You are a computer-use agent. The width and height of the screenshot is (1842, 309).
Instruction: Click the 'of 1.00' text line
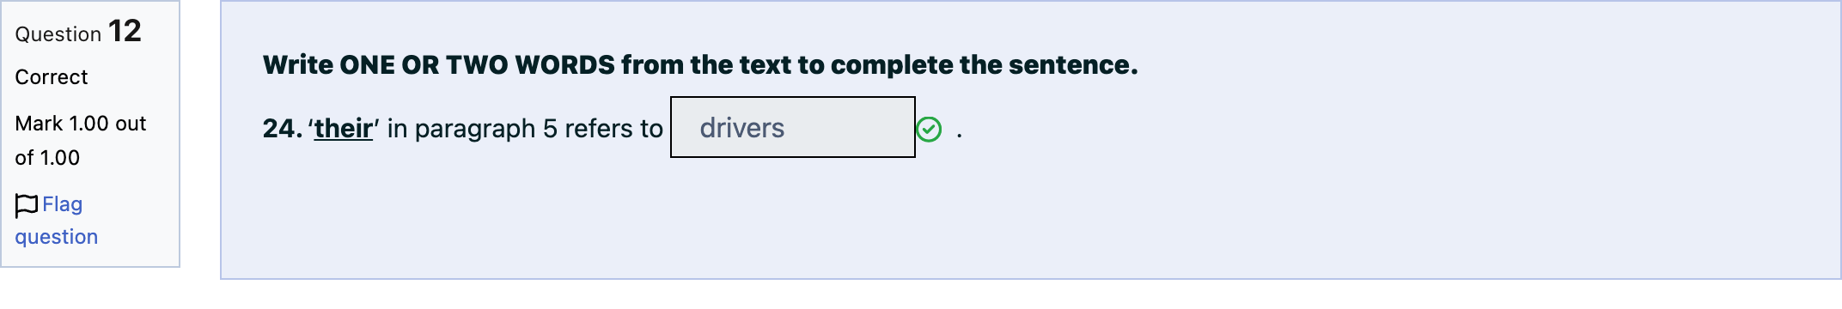[x=47, y=158]
